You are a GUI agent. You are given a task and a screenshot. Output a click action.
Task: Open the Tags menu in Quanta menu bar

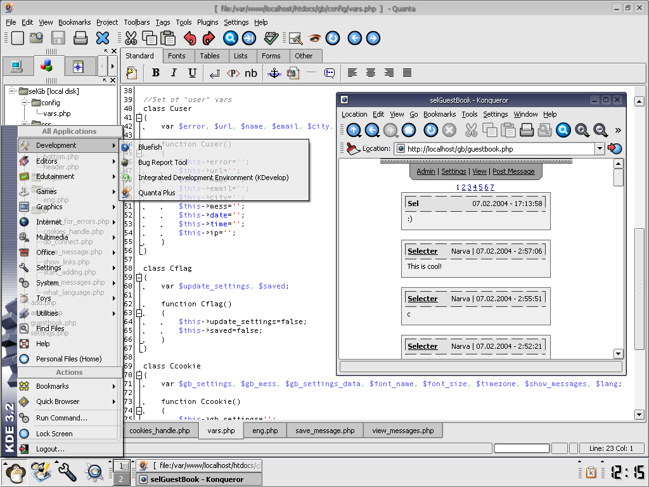[163, 22]
